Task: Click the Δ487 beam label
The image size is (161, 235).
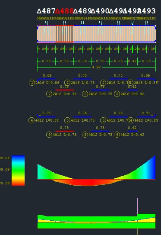Action: click(x=46, y=11)
